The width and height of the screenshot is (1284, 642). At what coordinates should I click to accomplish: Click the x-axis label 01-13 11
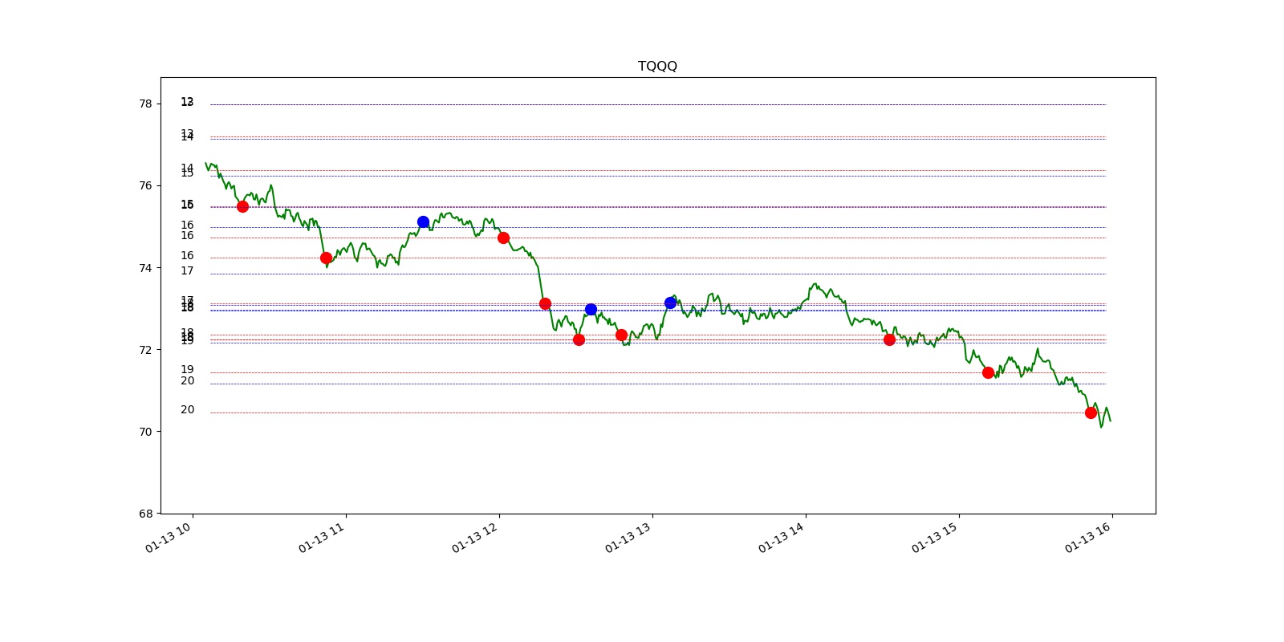[x=321, y=538]
